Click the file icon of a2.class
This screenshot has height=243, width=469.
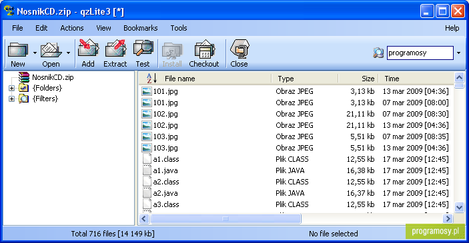[147, 182]
